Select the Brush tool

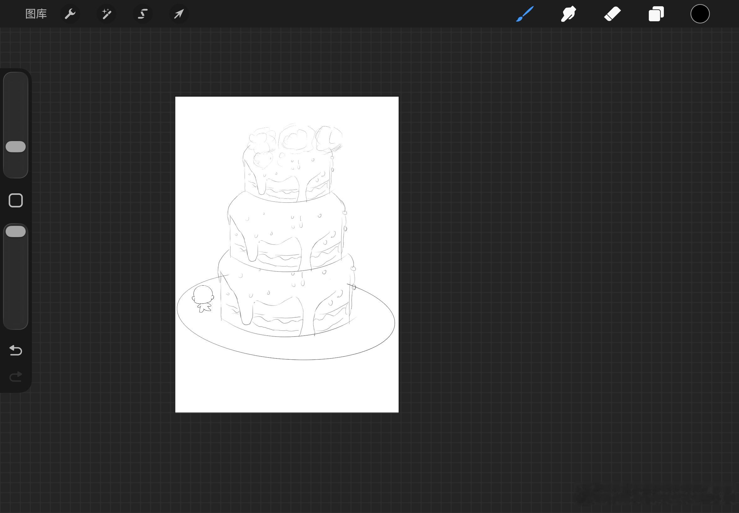click(525, 14)
